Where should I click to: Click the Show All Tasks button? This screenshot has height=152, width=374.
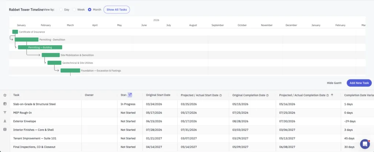click(117, 10)
